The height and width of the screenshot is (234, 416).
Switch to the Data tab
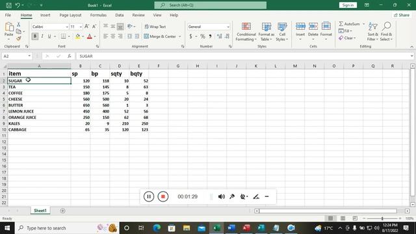pos(120,15)
